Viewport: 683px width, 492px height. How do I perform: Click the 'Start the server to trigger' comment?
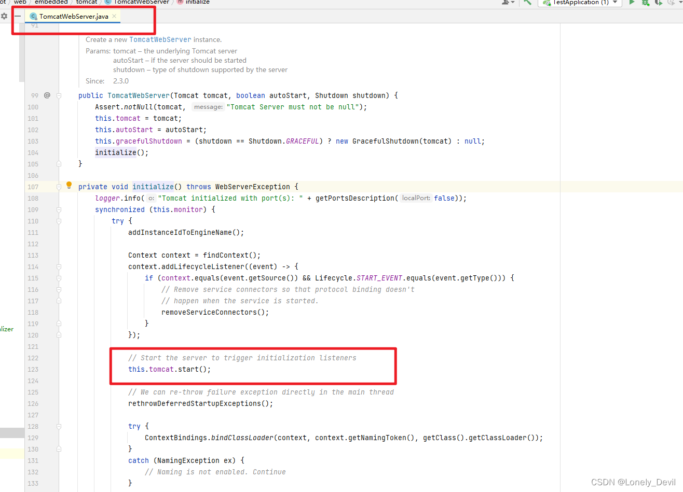242,358
